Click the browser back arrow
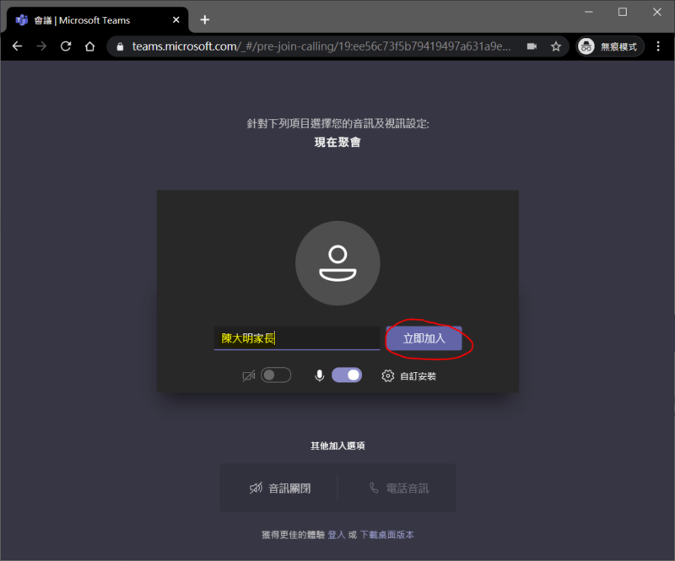The image size is (675, 561). pyautogui.click(x=17, y=46)
